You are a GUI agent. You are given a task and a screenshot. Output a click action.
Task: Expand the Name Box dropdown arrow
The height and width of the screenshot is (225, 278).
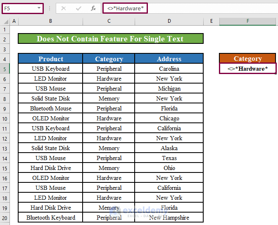coord(39,8)
